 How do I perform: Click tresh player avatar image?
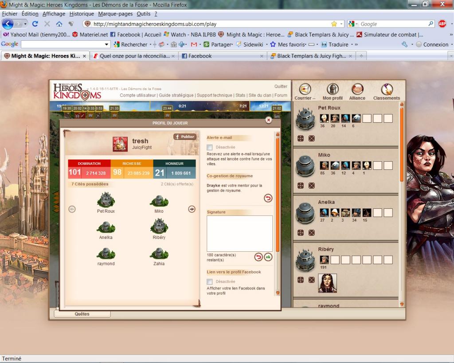coord(120,144)
